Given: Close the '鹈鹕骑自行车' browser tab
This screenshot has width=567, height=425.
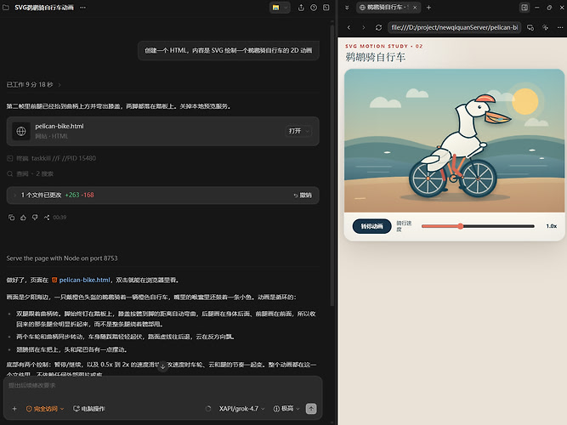Looking at the screenshot, I should (x=415, y=8).
